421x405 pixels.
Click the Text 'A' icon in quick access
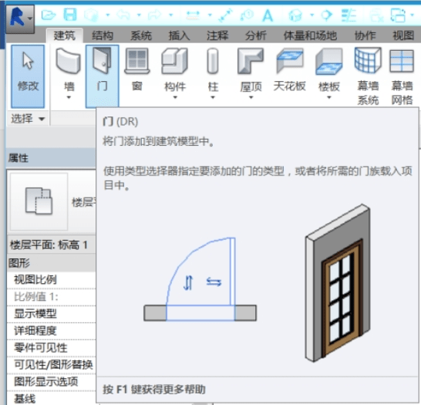tap(268, 15)
